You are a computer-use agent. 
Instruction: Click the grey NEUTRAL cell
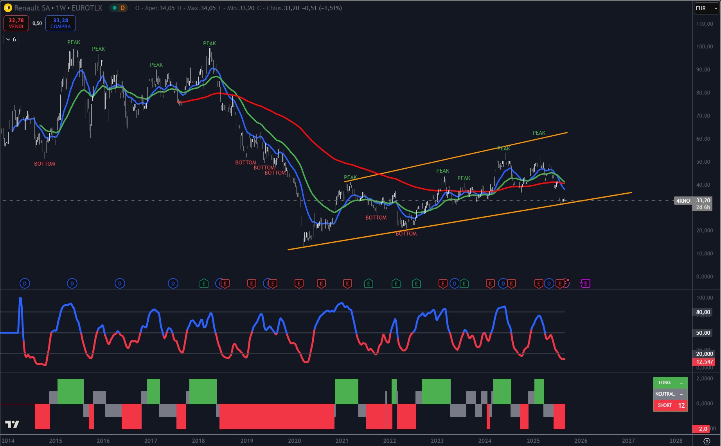pyautogui.click(x=670, y=394)
